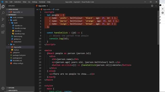Open the Terminal menu
This screenshot has height=92, width=165.
(42, 2)
